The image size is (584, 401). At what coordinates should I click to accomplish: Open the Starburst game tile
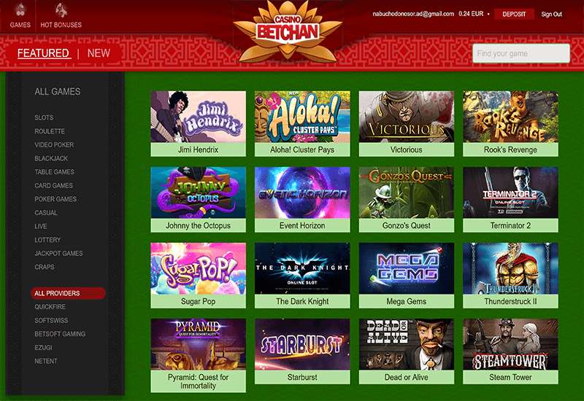302,344
